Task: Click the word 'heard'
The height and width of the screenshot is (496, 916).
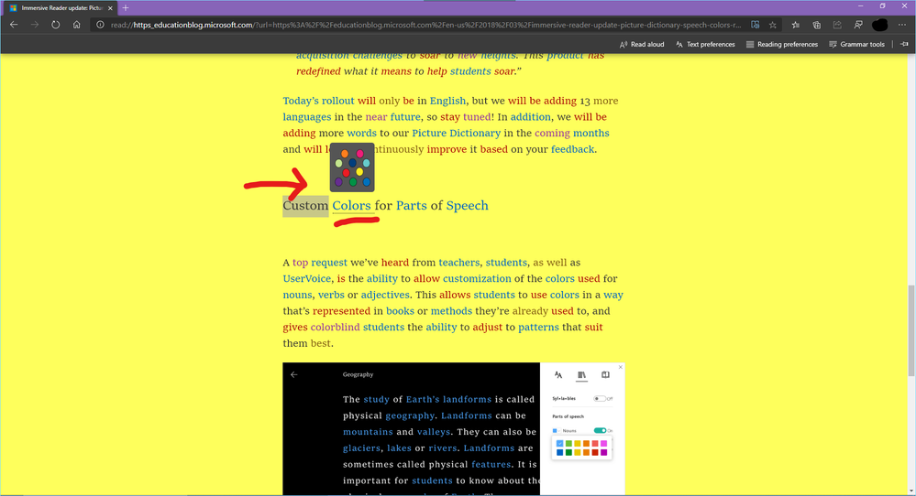Action: pos(395,263)
